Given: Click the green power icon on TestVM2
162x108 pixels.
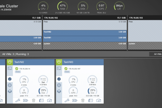Looking at the screenshot, I should click(10, 62).
